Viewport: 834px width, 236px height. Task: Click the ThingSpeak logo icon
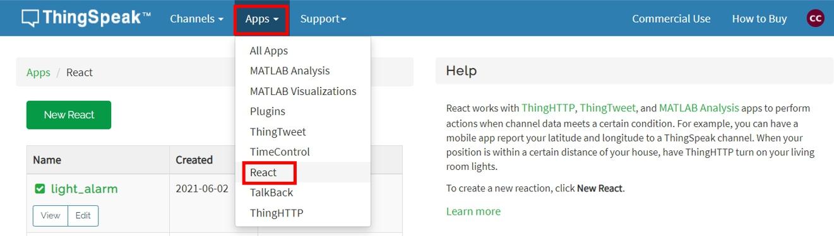(30, 18)
